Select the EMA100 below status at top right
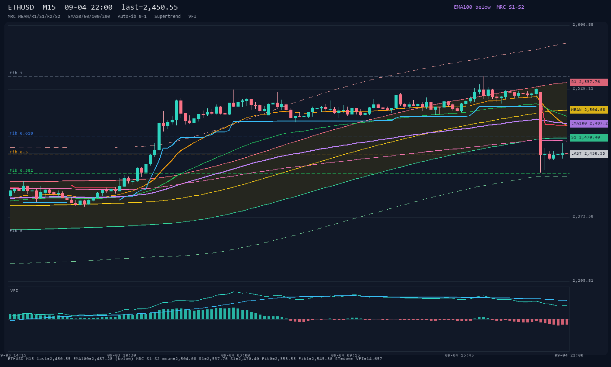The image size is (611, 367). coord(472,7)
